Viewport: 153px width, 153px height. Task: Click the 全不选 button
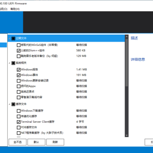point(17,142)
